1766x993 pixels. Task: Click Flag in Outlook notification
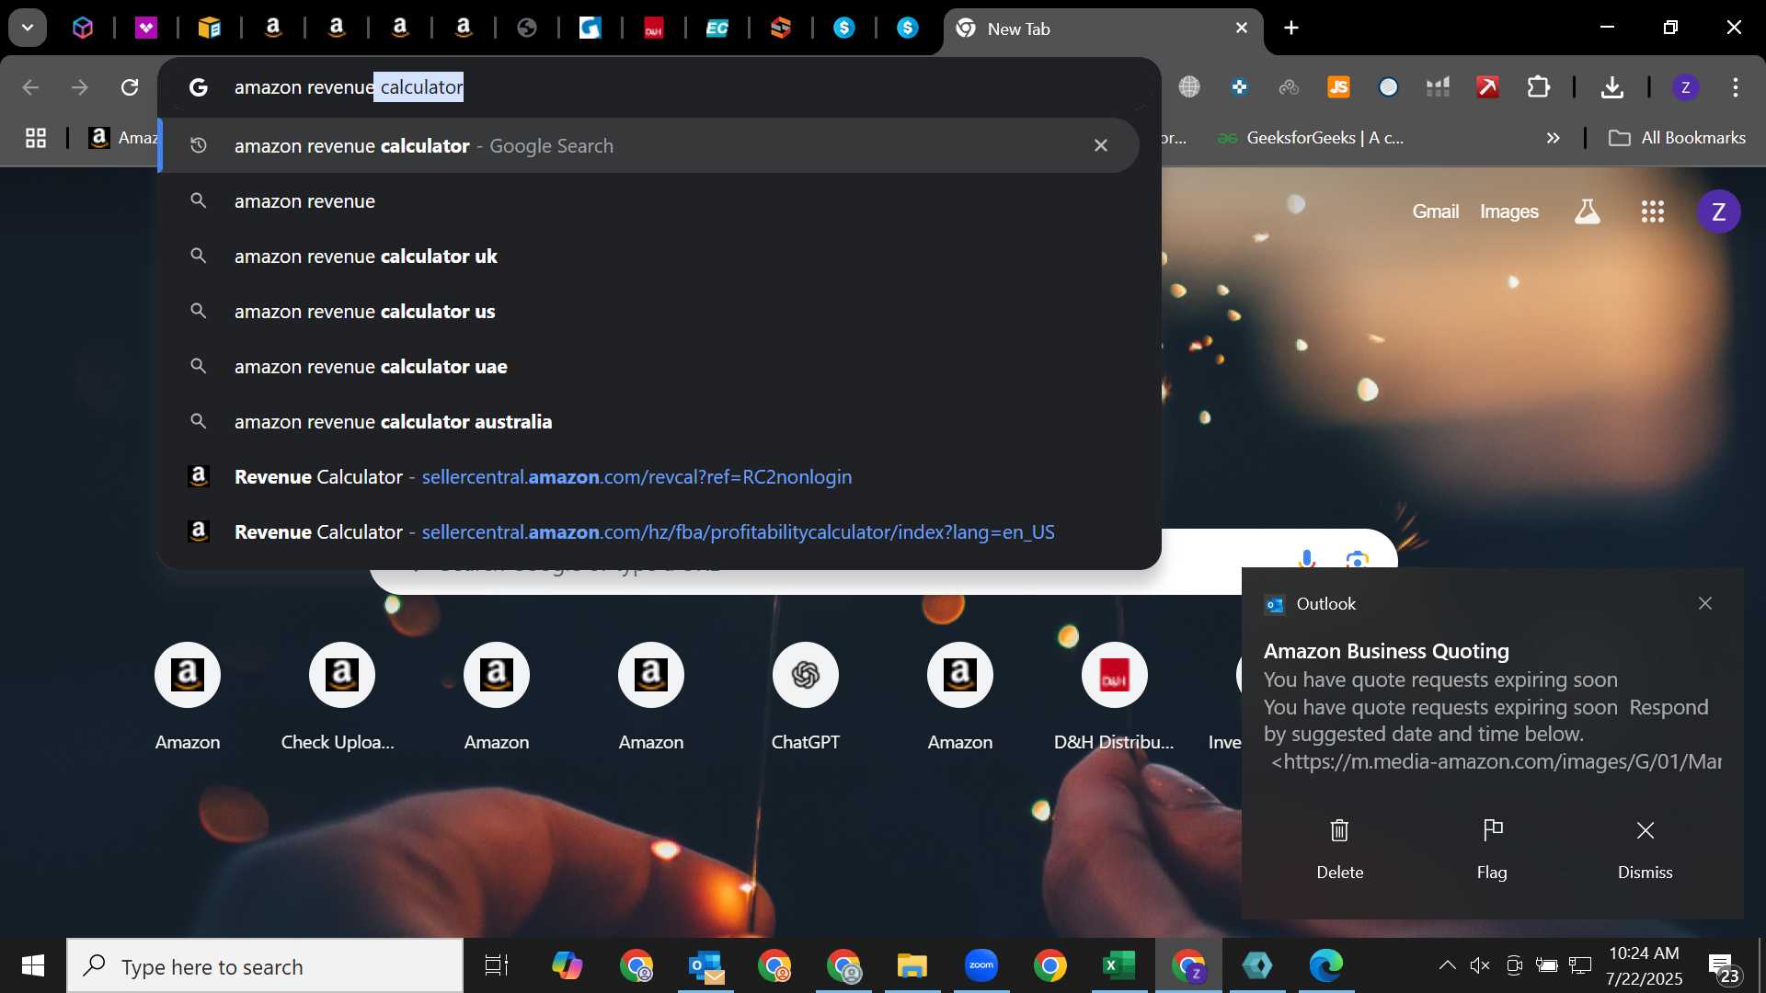pyautogui.click(x=1492, y=850)
